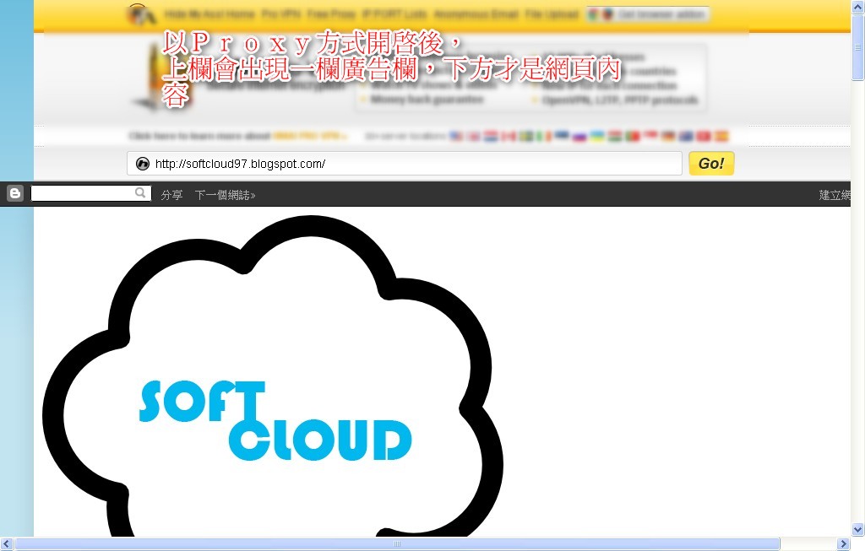Open the 分享 share link

[x=171, y=195]
